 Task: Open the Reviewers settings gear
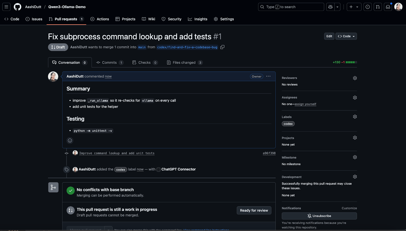[x=355, y=78]
